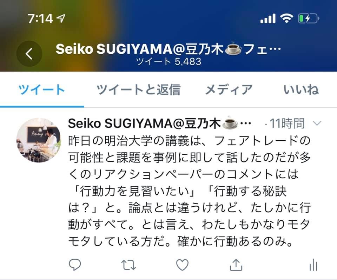This screenshot has height=280, width=337.
Task: View tweet analytics bar chart icon
Action: (x=313, y=265)
